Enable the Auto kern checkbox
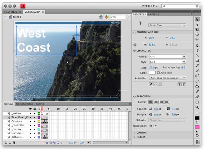 pyautogui.click(x=158, y=73)
